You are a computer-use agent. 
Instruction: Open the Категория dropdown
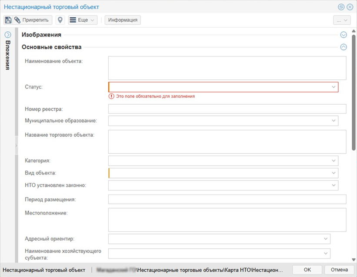click(334, 161)
